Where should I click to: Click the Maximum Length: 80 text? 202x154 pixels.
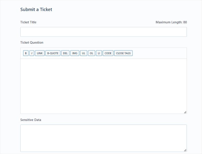pos(171,22)
